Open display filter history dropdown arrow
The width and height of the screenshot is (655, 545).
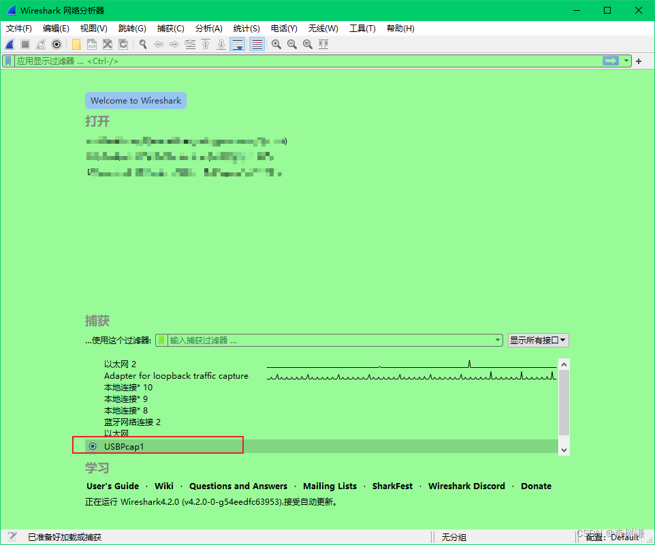(626, 61)
